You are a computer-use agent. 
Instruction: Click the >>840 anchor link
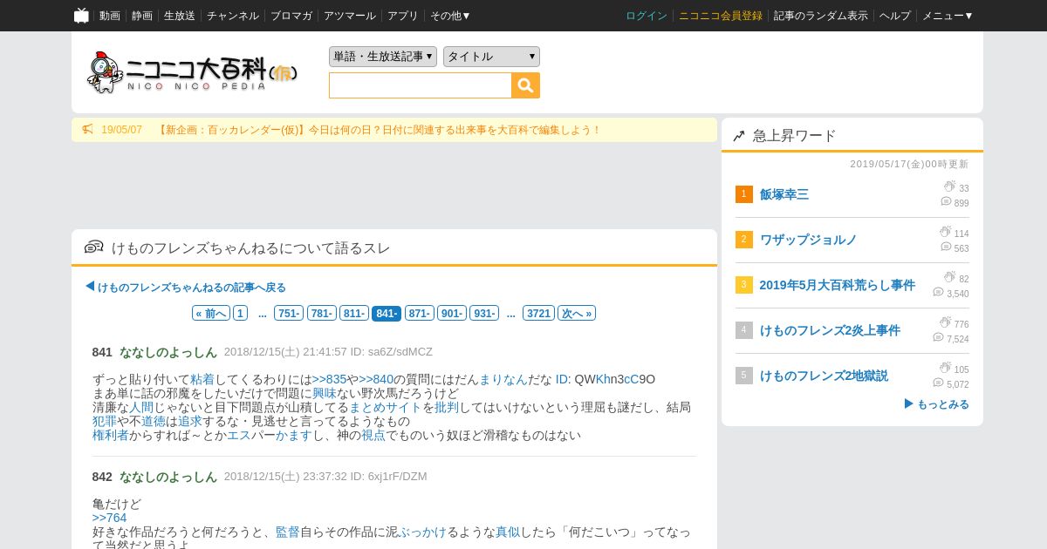tap(376, 379)
